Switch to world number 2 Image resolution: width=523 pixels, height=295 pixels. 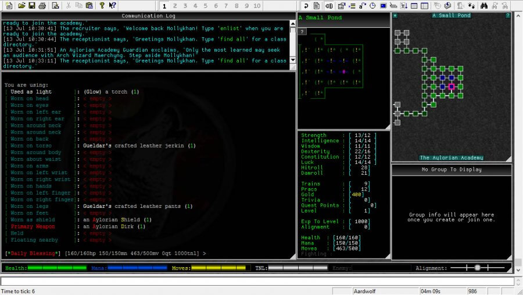(175, 5)
